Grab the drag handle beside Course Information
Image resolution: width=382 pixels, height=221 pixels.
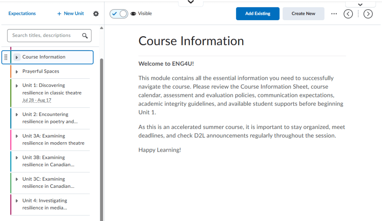pos(6,57)
